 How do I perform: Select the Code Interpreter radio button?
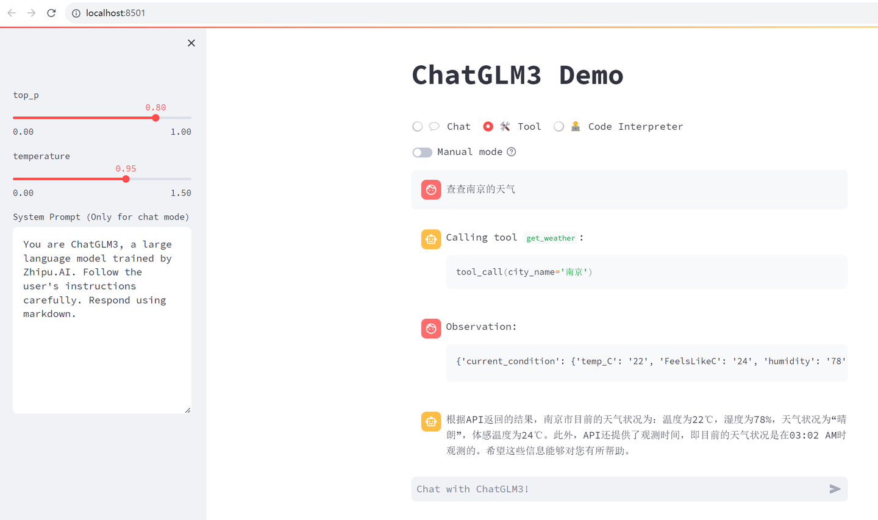(x=559, y=126)
